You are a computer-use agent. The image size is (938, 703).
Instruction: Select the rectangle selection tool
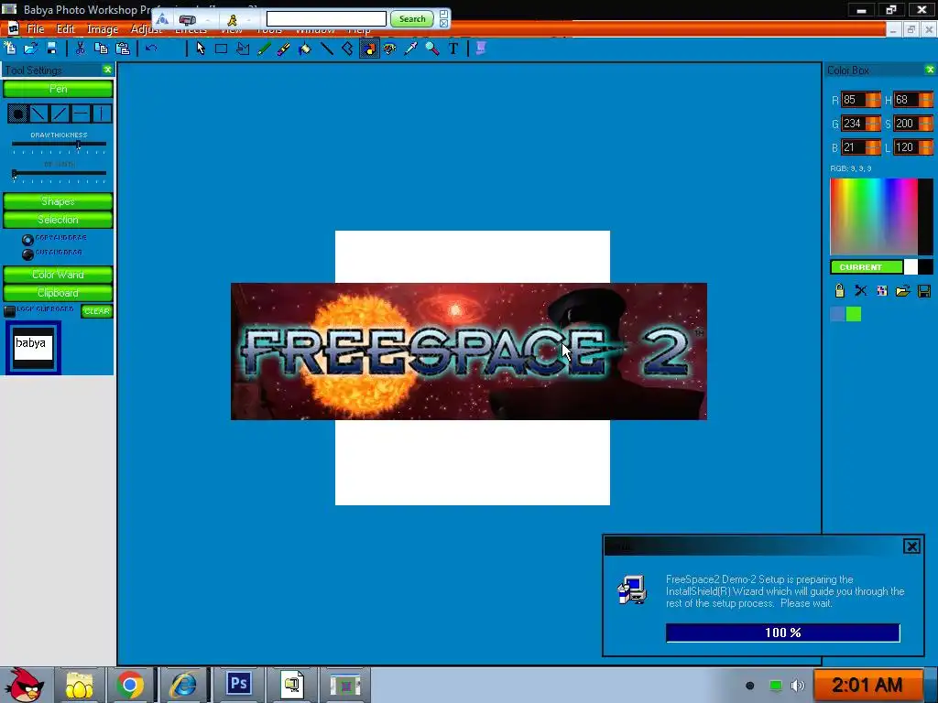[x=222, y=49]
